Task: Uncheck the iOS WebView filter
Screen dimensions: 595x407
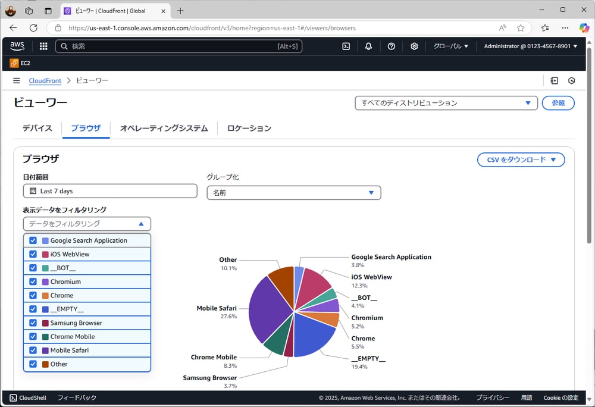Action: click(x=33, y=254)
